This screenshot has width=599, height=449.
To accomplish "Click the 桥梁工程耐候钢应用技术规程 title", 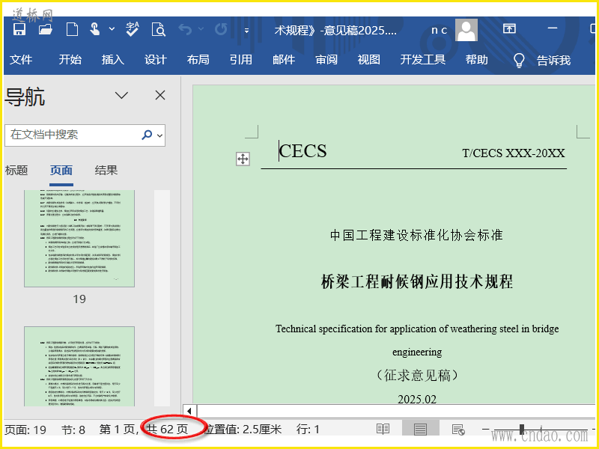I will pos(417,282).
